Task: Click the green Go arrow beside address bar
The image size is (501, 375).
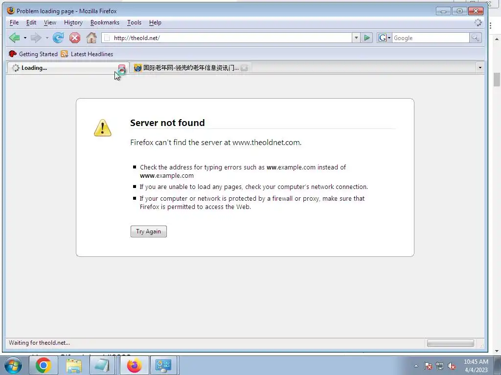Action: pos(367,38)
